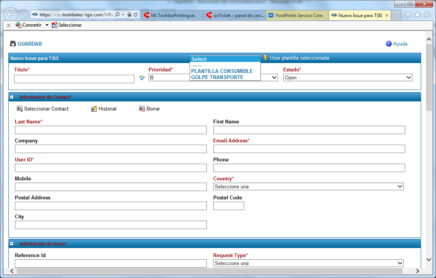436x278 pixels.
Task: Open the Estado dropdown
Action: [x=348, y=77]
